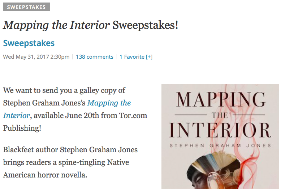The width and height of the screenshot is (294, 189).
Task: Click the Wed May 31, 2017 timestamp
Action: 36,57
